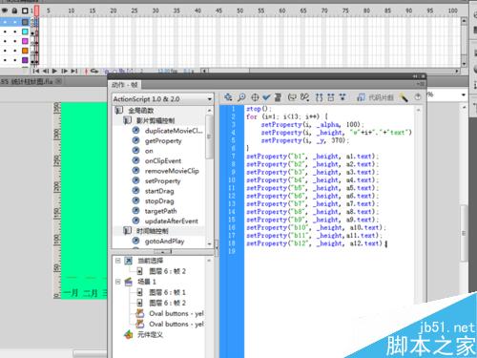
Task: Open the Find tool in Actions toolbar
Action: [241, 97]
